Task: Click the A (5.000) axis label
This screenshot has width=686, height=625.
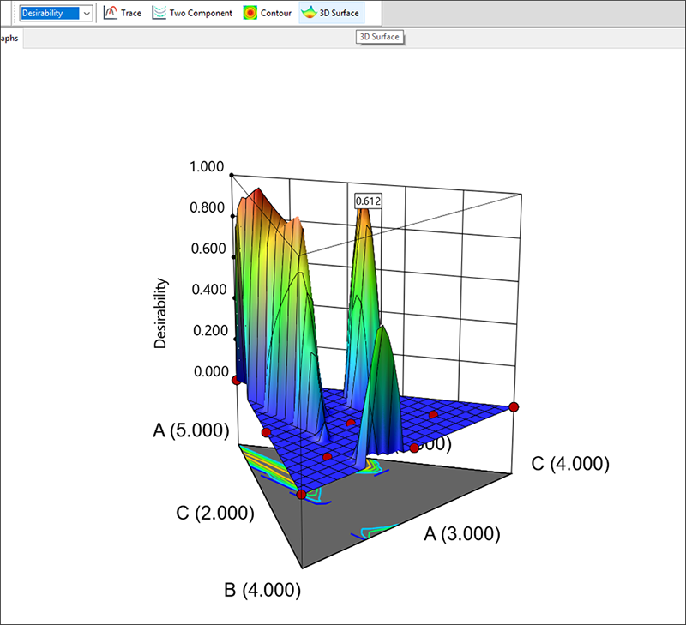Action: pos(191,431)
